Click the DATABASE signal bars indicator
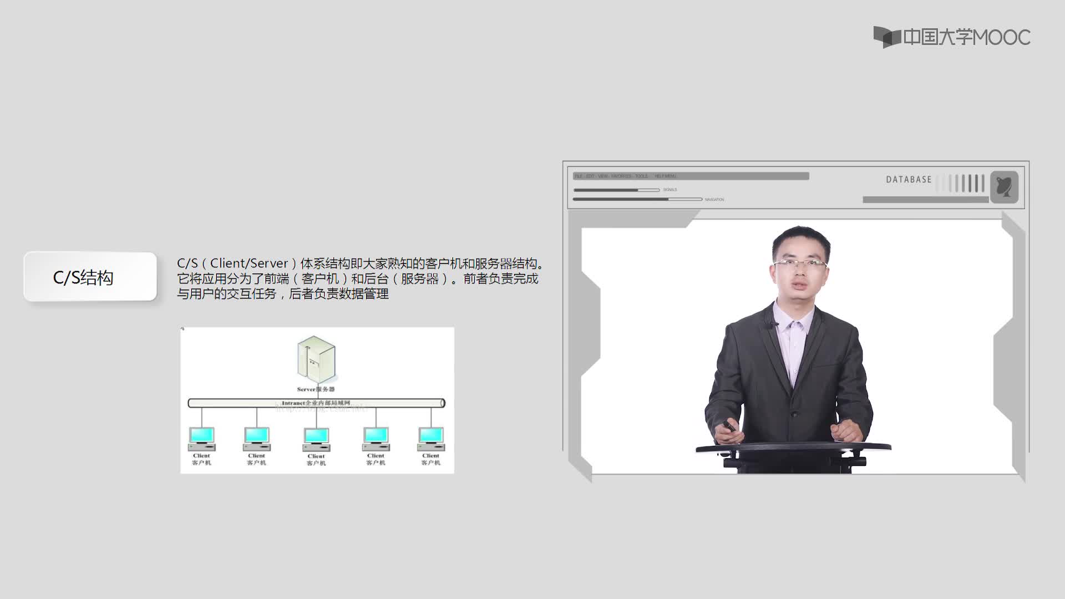The height and width of the screenshot is (599, 1065). click(x=961, y=183)
